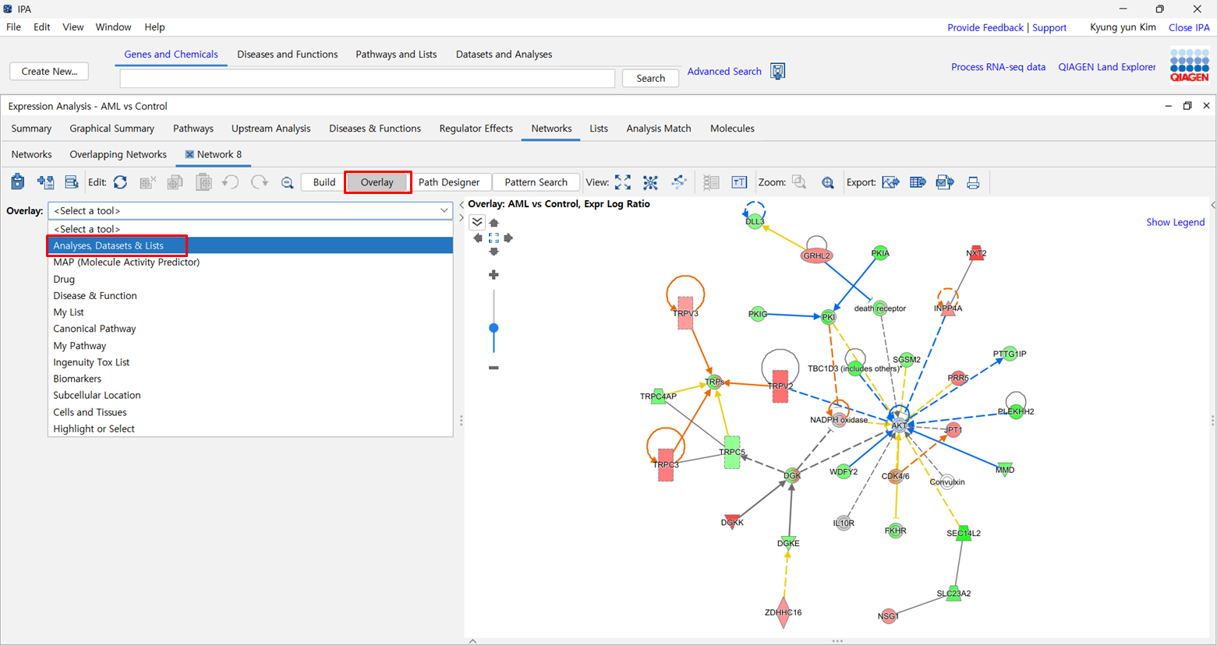Click the Pattern Search button
Viewport: 1217px width, 645px height.
click(536, 182)
